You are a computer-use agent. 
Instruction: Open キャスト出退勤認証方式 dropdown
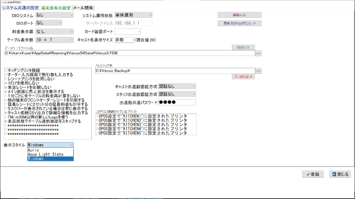click(x=177, y=86)
